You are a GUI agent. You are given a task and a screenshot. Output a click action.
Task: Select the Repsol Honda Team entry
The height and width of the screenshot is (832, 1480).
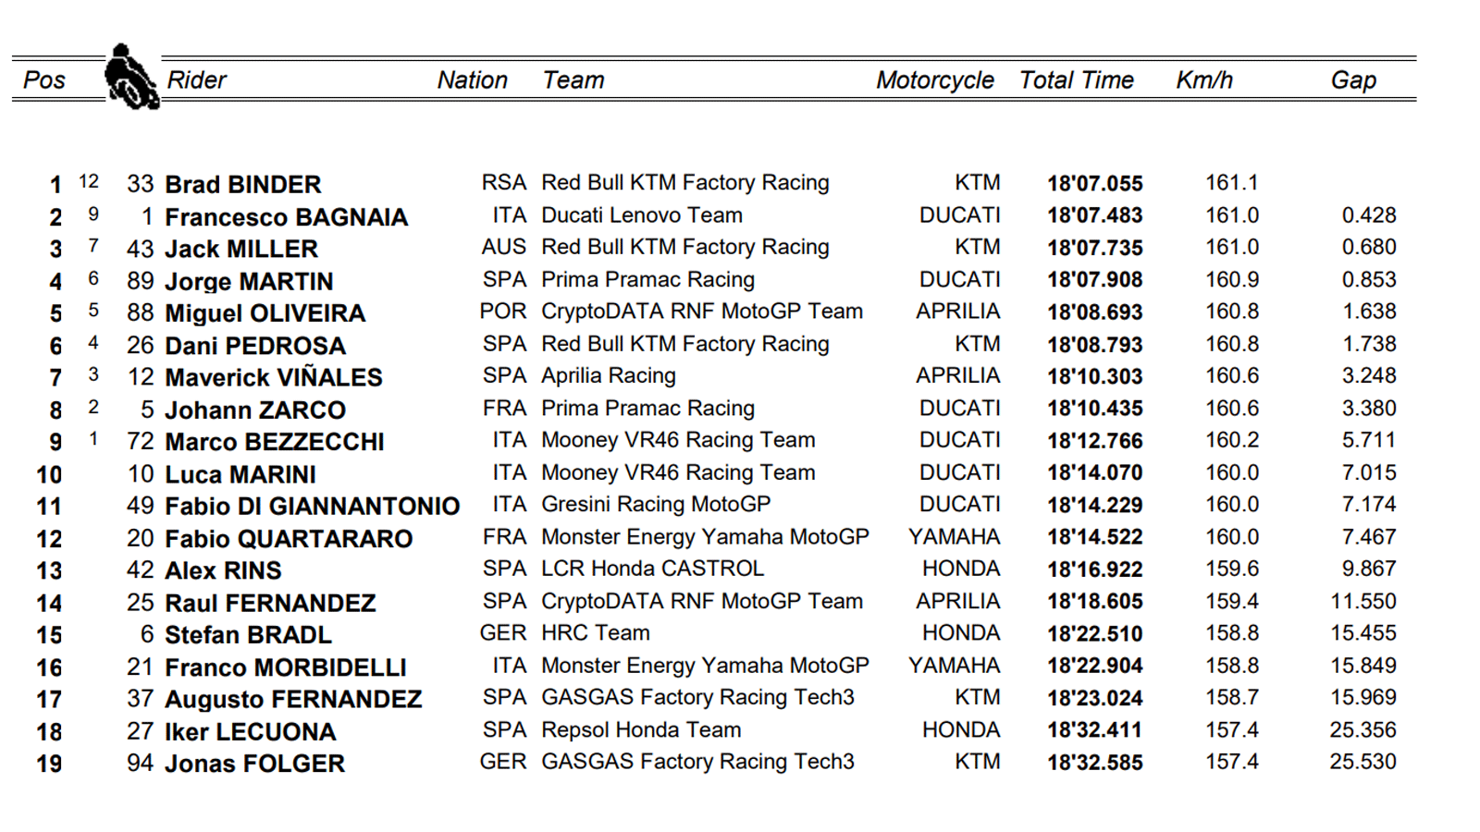click(641, 730)
